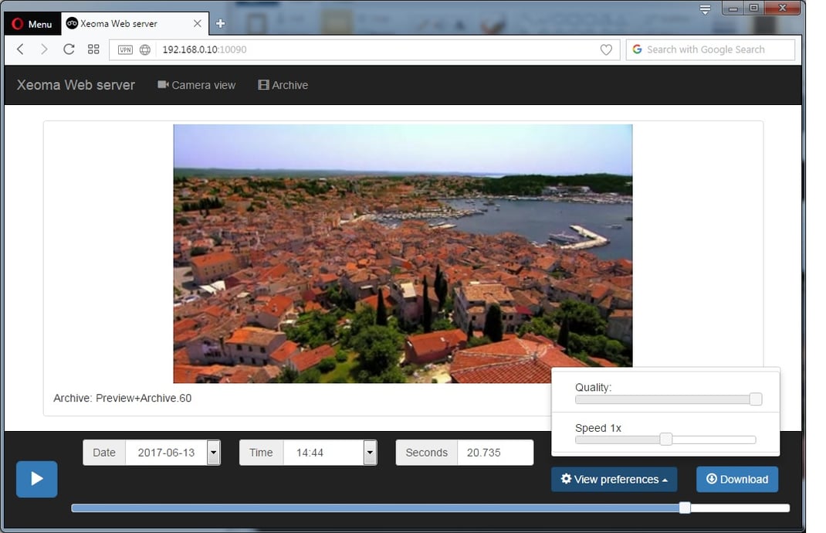Click the Google logo in search
The width and height of the screenshot is (826, 533).
637,49
